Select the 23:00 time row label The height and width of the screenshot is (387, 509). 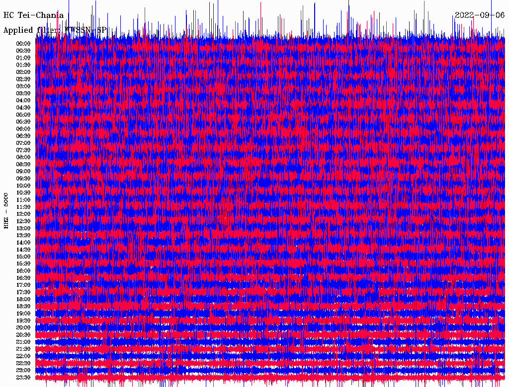(23, 370)
